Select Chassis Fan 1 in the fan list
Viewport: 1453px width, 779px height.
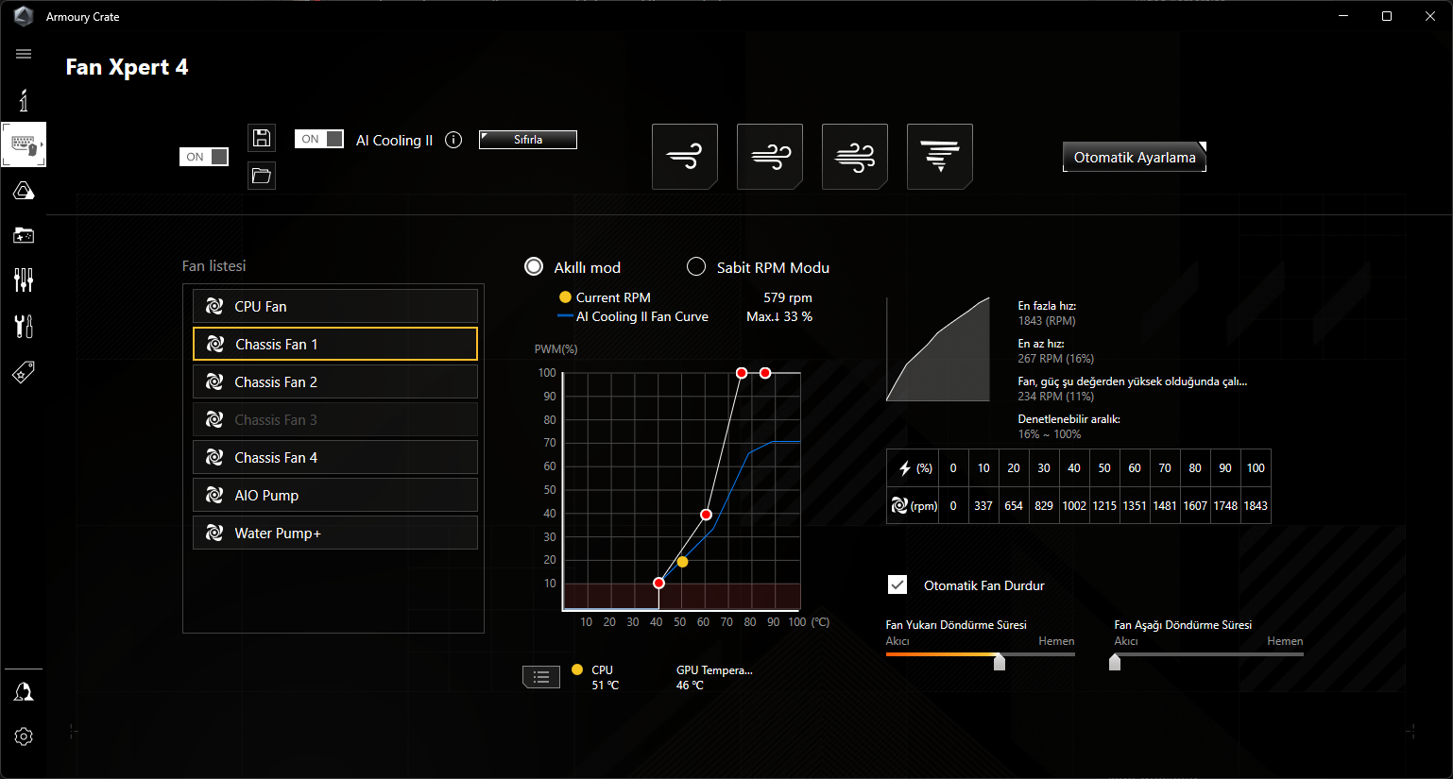[335, 344]
